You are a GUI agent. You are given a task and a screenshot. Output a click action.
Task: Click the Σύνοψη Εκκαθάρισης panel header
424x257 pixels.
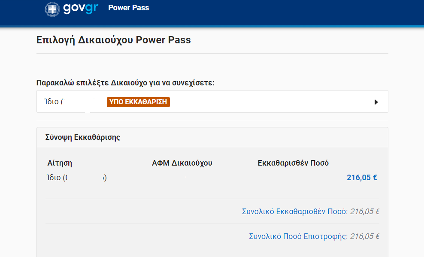click(x=212, y=137)
